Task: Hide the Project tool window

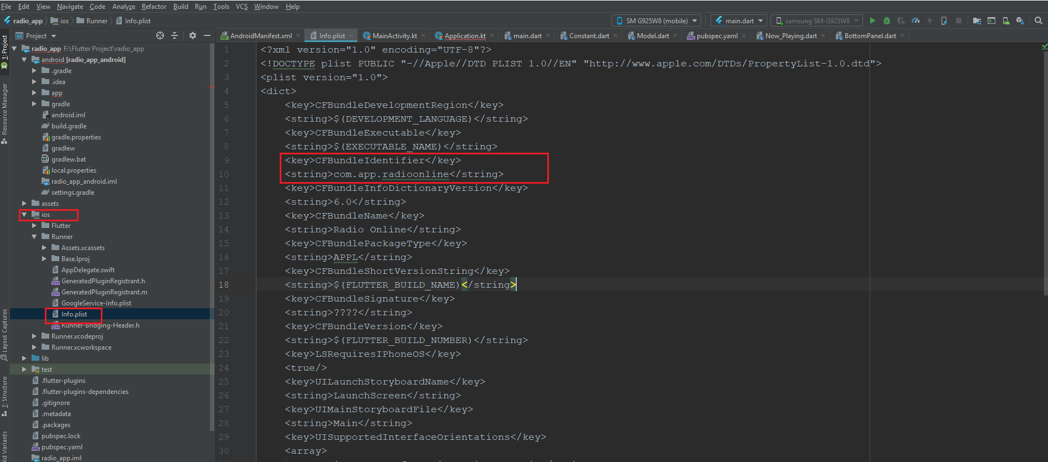Action: tap(207, 35)
